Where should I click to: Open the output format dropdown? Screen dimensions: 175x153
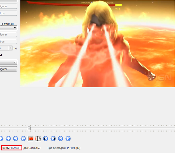(8, 62)
